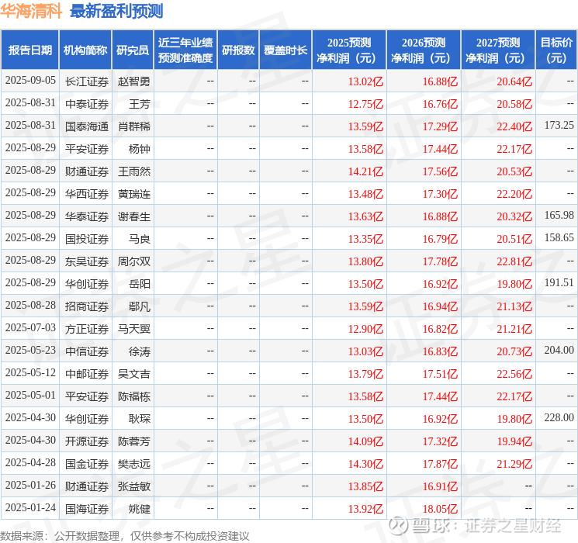Select the 中信证券 institution cell
The width and height of the screenshot is (578, 543).
(x=87, y=351)
